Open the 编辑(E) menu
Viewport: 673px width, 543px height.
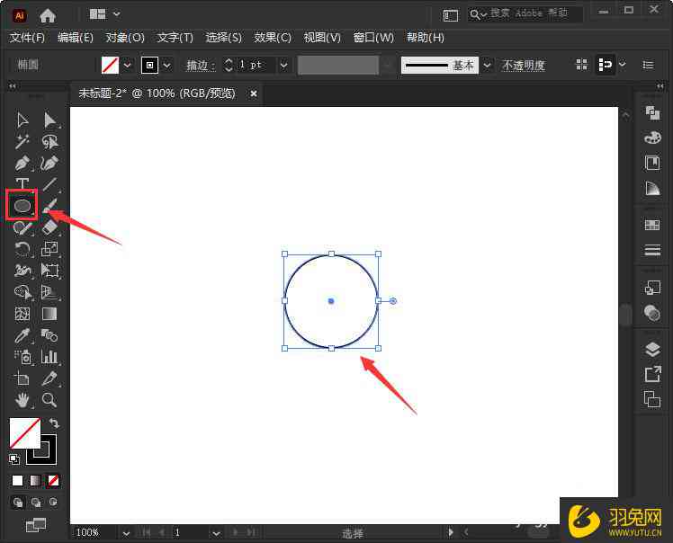[x=76, y=38]
